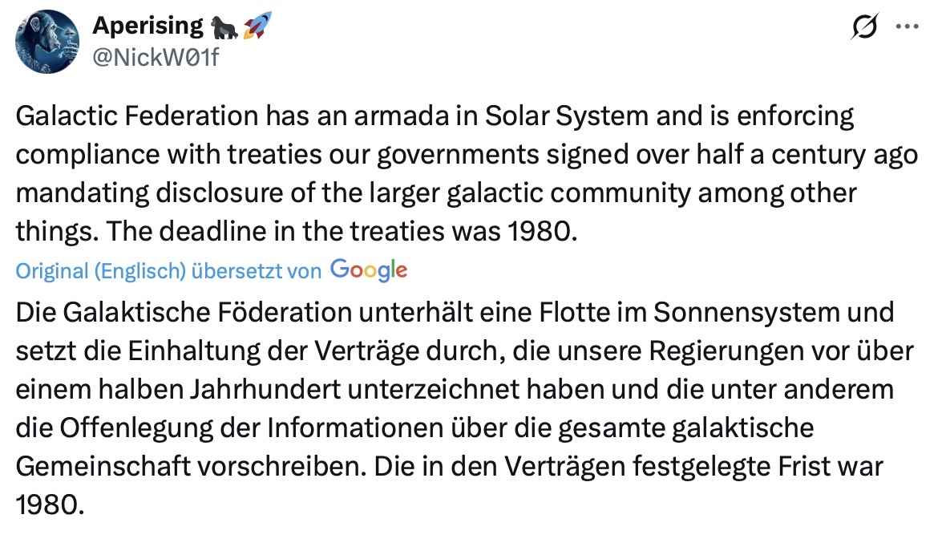Click the standalone "1980." on the last line
The image size is (946, 547).
(50, 504)
